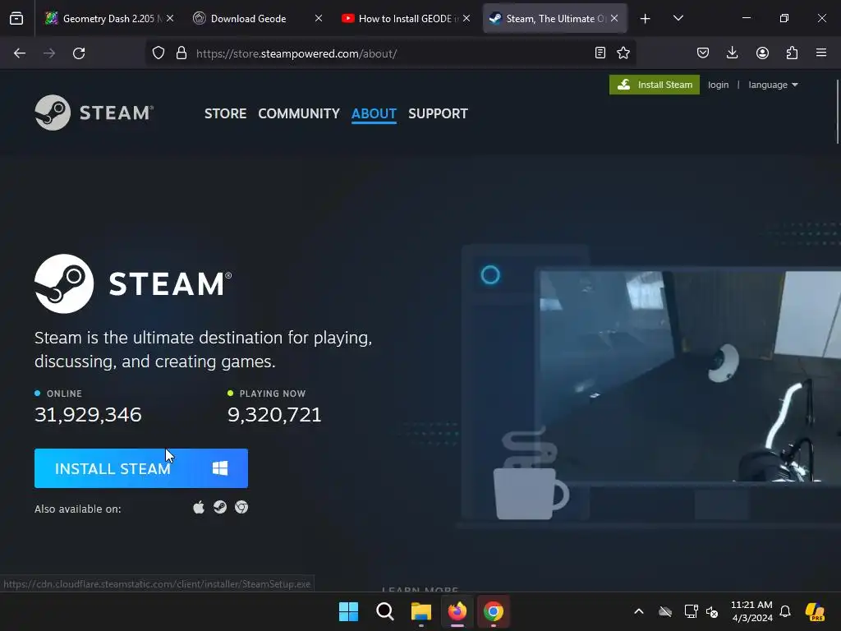Open the extensions puzzle icon
Viewport: 841px width, 631px height.
point(792,53)
